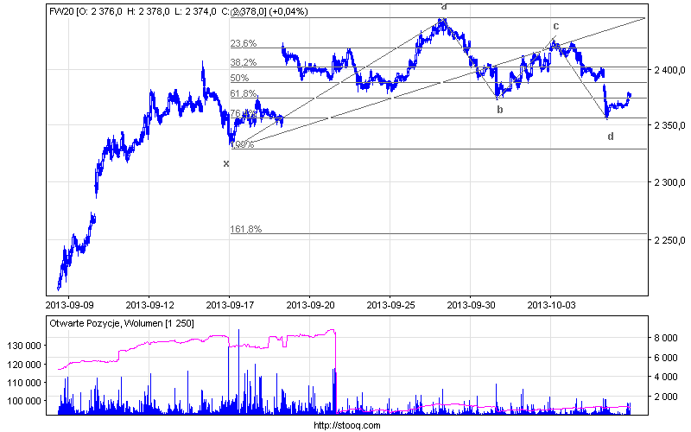Click the 100 000 open interest axis label
Screen dimensions: 691x432
coord(24,401)
